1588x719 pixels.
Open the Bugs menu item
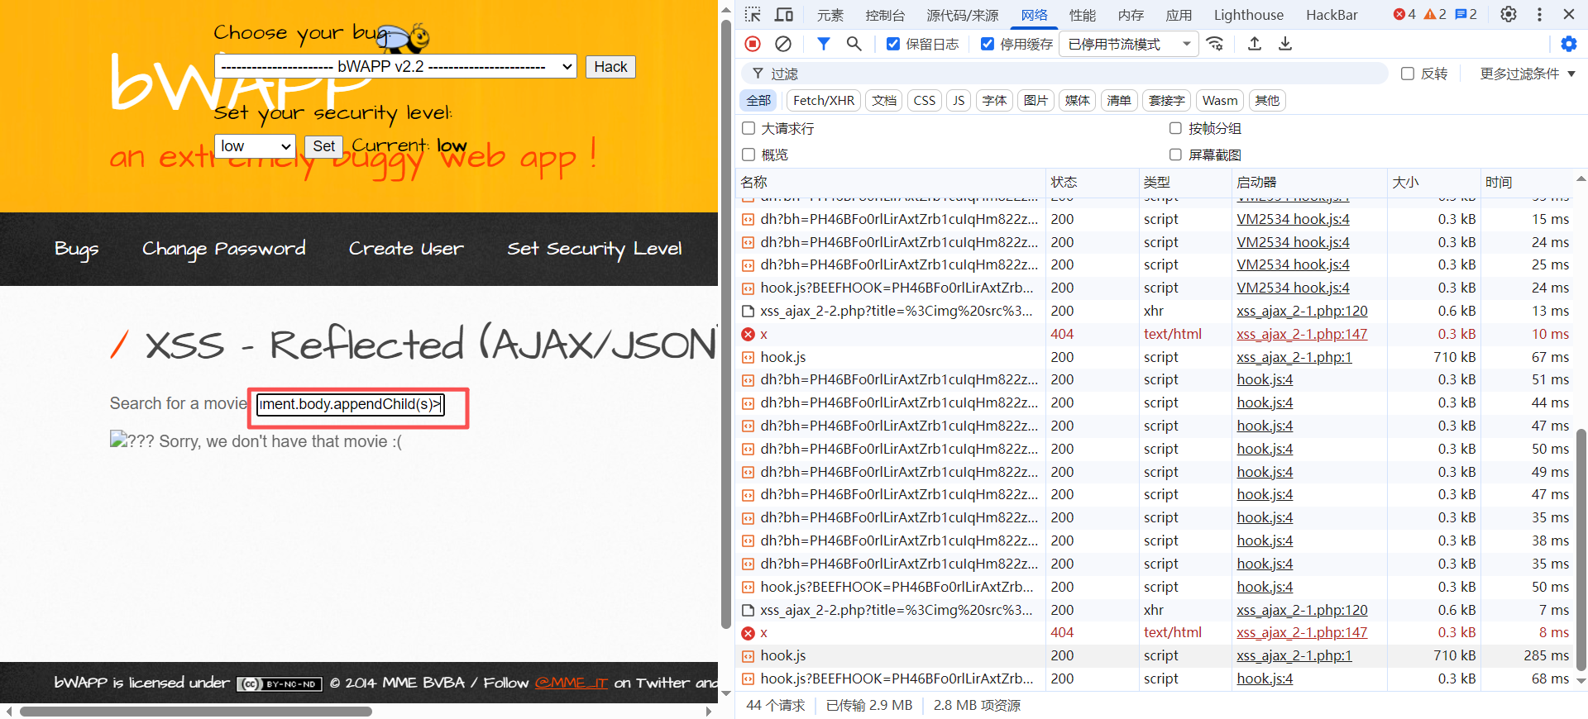[x=77, y=249]
